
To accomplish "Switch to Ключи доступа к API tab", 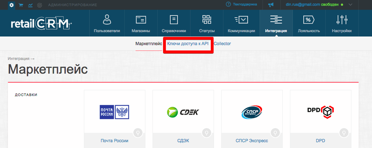I will [x=188, y=43].
